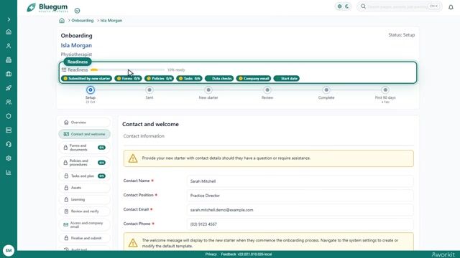Image resolution: width=460 pixels, height=258 pixels.
Task: Expand the left sidebar arrow
Action: pos(9,19)
